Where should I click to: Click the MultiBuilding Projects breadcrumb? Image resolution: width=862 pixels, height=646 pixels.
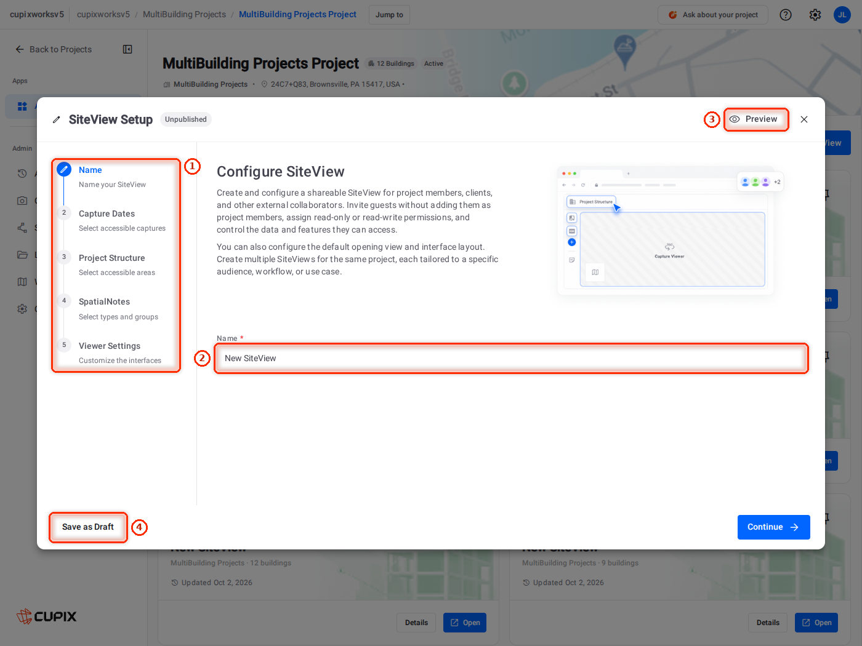pos(184,14)
